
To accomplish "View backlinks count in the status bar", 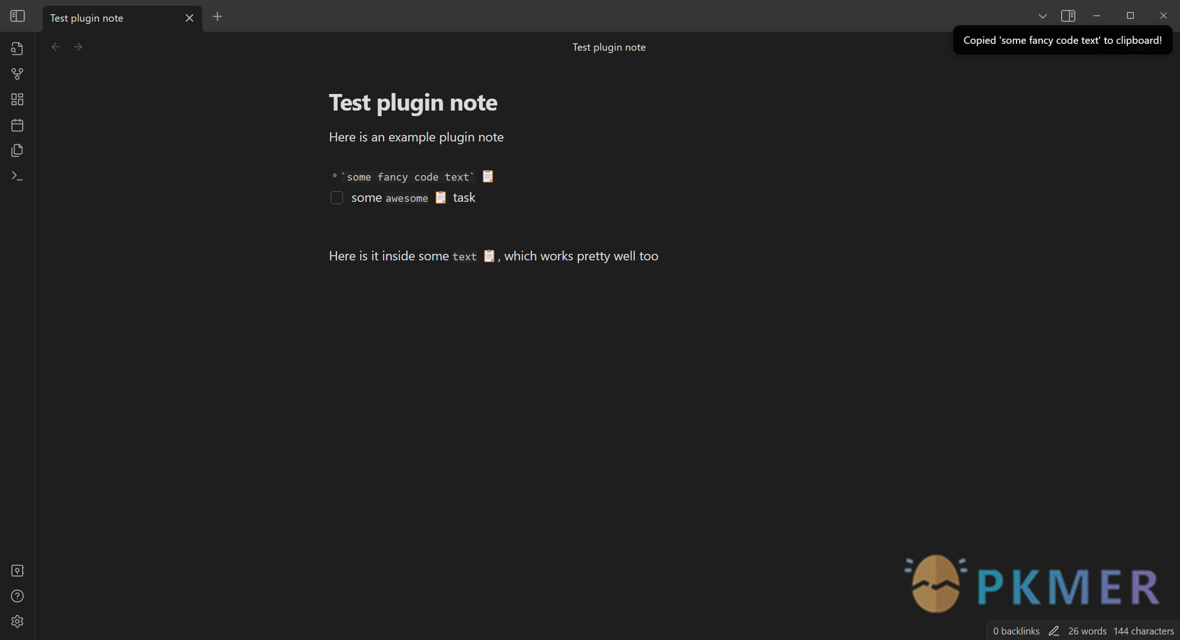I will [x=1014, y=630].
